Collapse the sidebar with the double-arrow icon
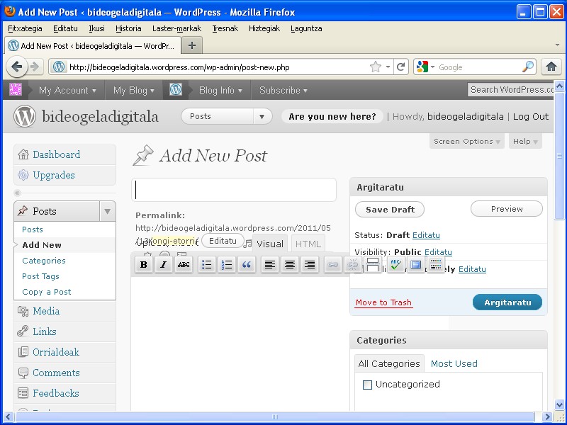Screen dimensions: 567x425 (17, 193)
